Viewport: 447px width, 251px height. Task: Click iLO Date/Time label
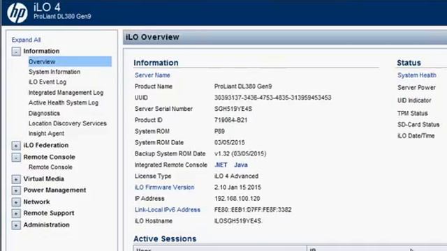point(416,136)
